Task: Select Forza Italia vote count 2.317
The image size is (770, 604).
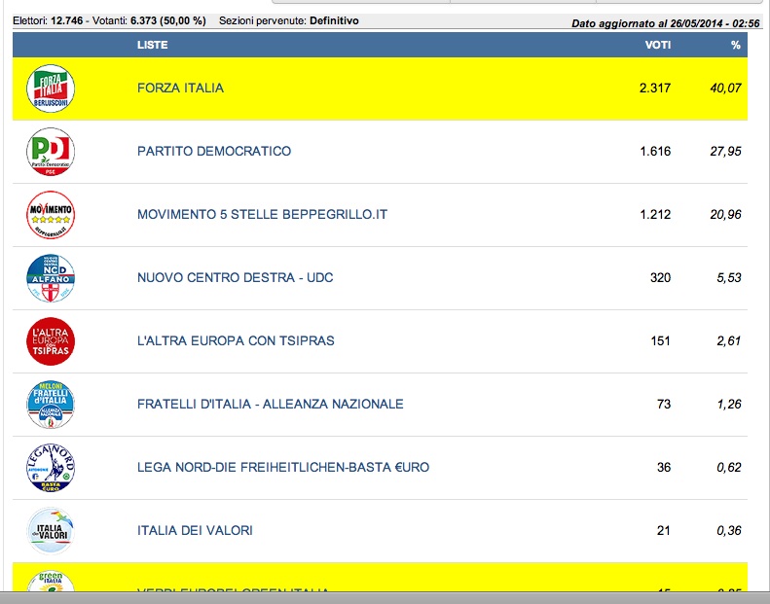Action: (x=655, y=88)
